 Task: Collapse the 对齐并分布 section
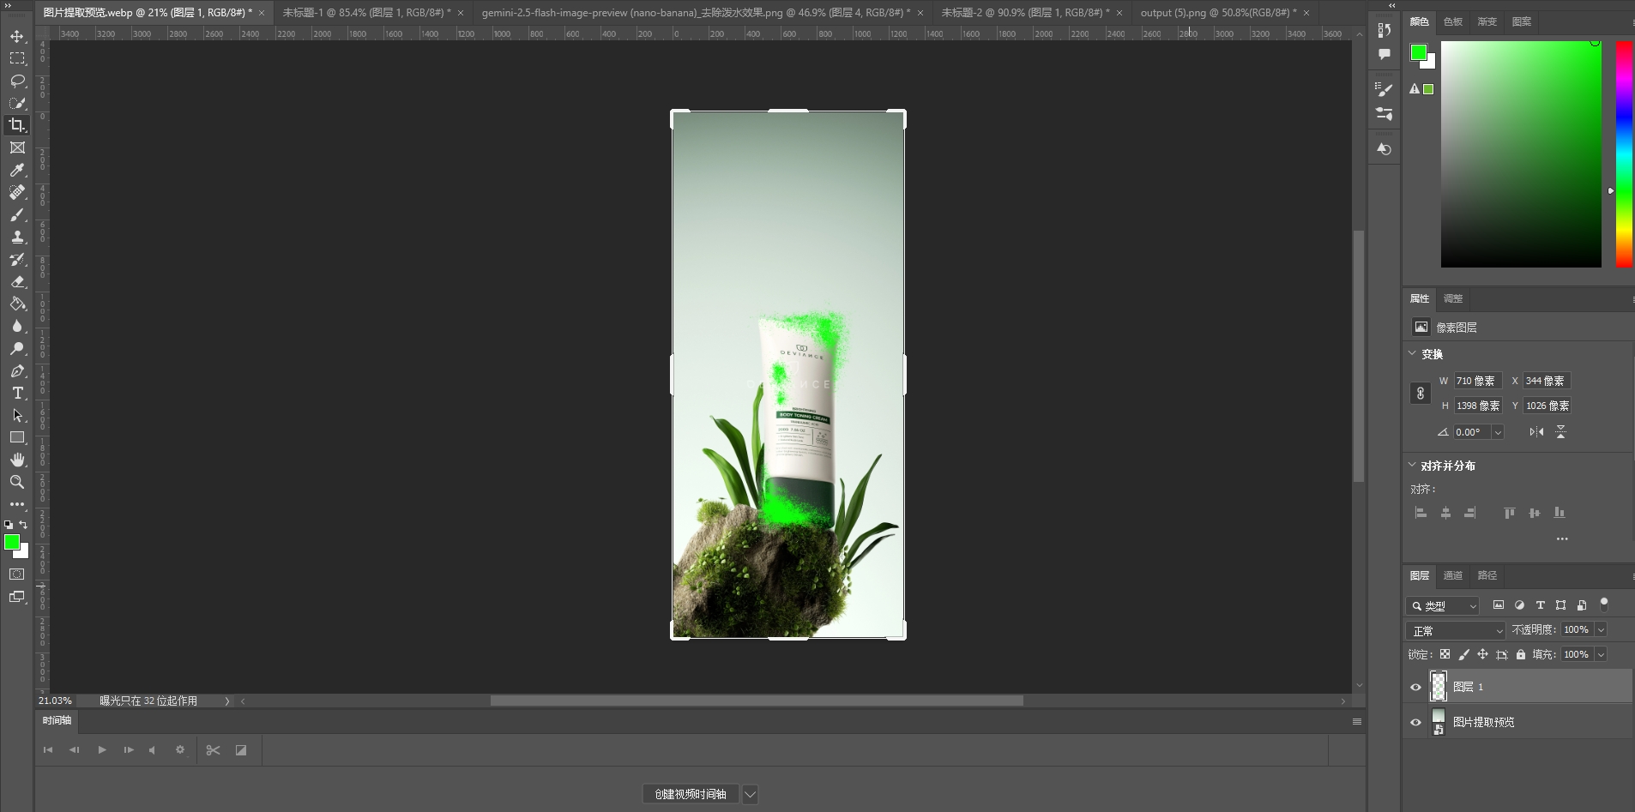[x=1412, y=465]
